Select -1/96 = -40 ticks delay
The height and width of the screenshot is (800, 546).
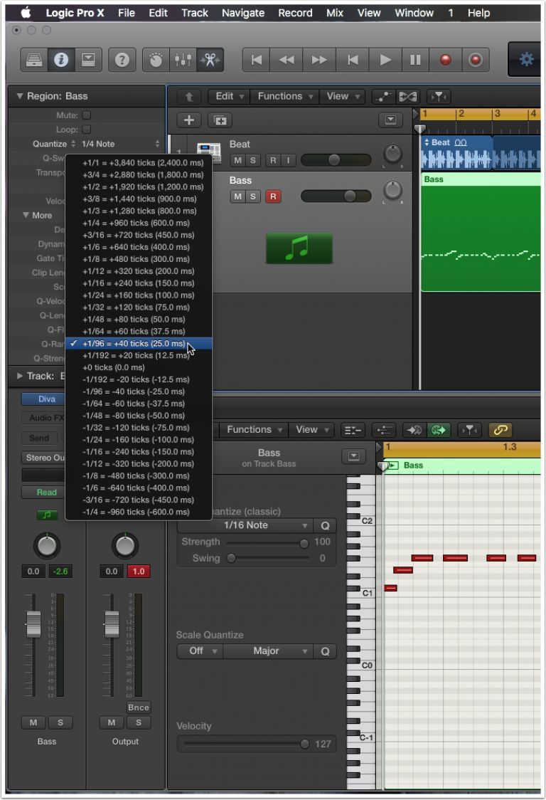point(139,392)
